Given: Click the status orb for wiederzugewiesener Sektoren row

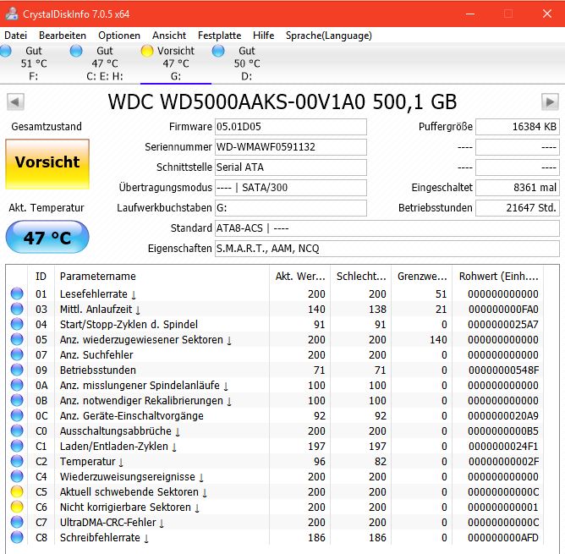Looking at the screenshot, I should coord(17,339).
